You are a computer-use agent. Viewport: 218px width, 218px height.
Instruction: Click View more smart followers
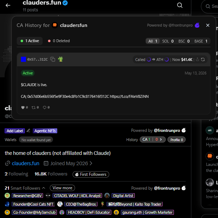(62, 188)
